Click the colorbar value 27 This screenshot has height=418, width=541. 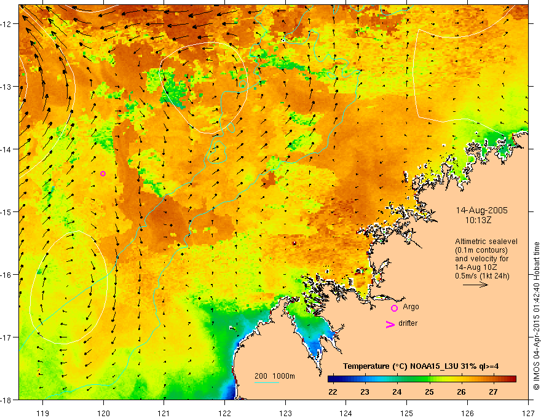pos(494,392)
